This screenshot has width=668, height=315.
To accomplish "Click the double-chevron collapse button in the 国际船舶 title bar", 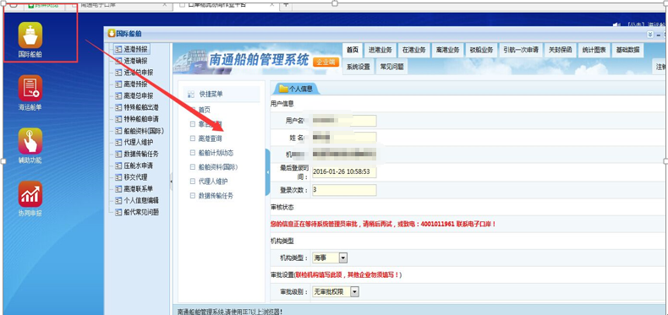I will tap(650, 35).
